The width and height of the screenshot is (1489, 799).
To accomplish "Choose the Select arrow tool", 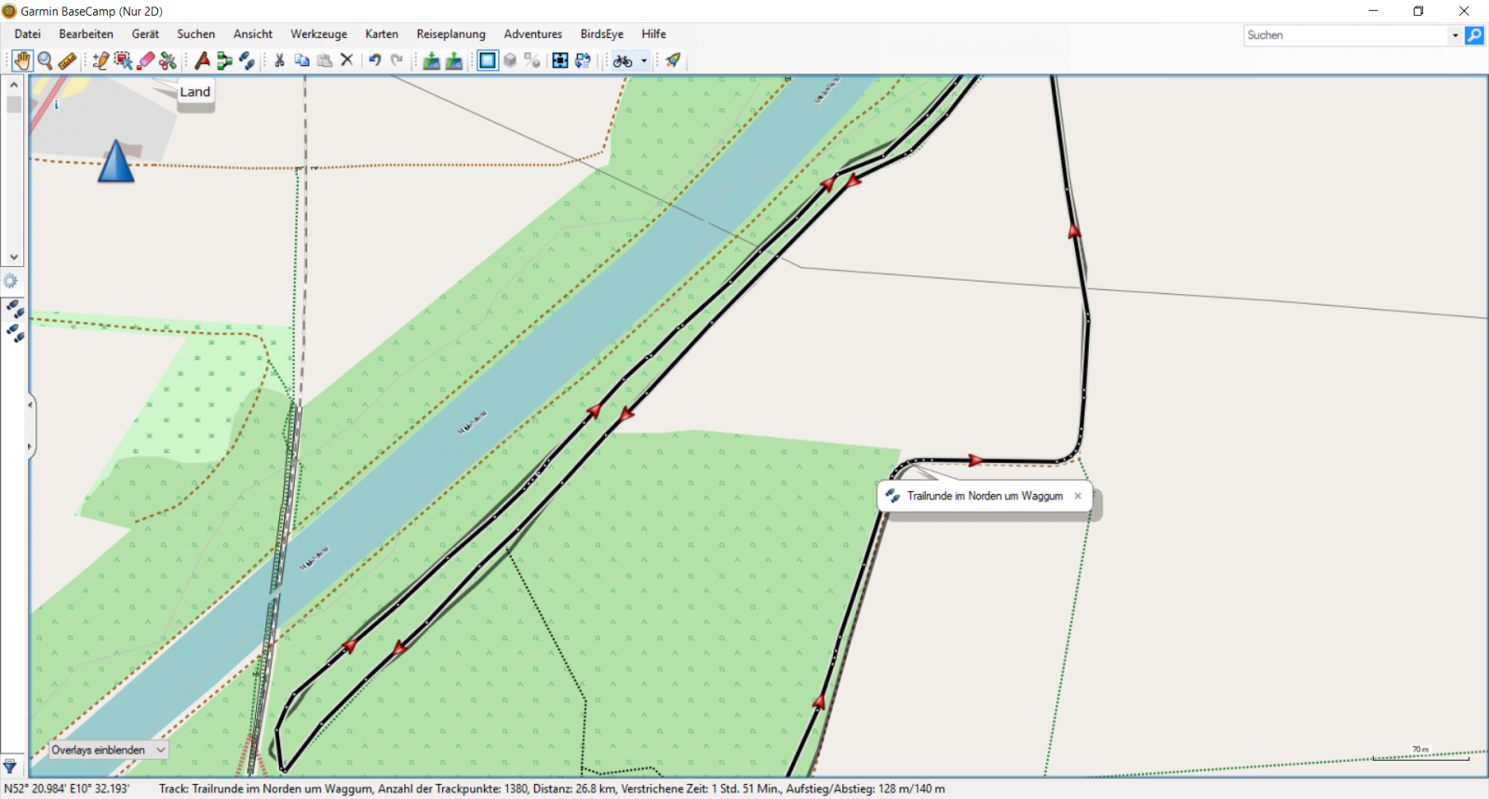I will pyautogui.click(x=123, y=60).
